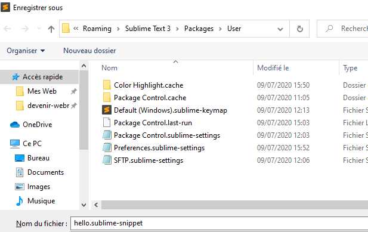Screen dimensions: 368x232
Task: Click User breadcrumb segment
Action: click(x=234, y=29)
